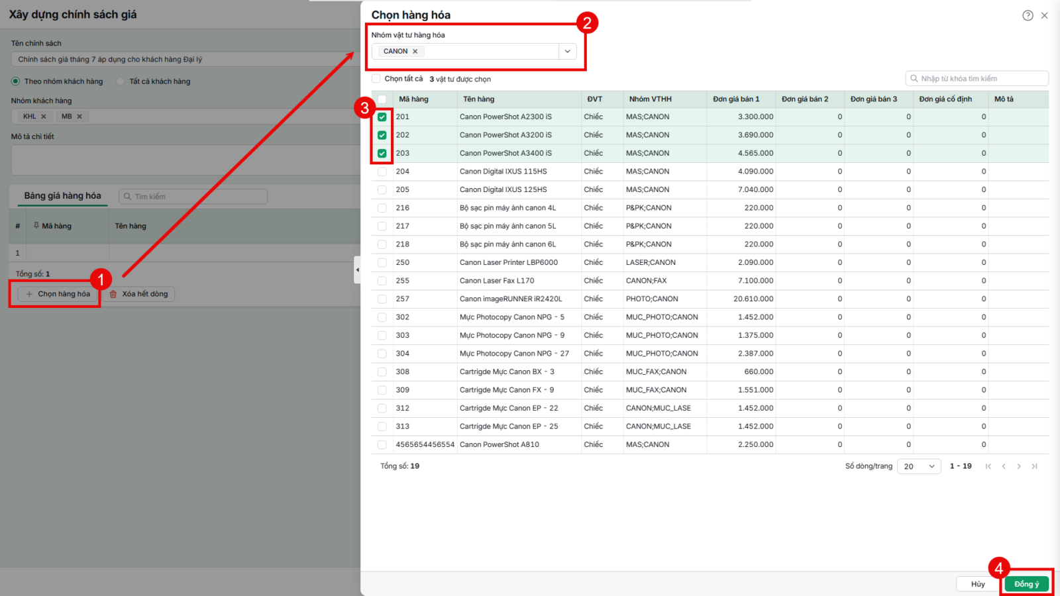Uncheck item 203 Canon PowerShot A3400 iS
Image resolution: width=1060 pixels, height=596 pixels.
(382, 154)
